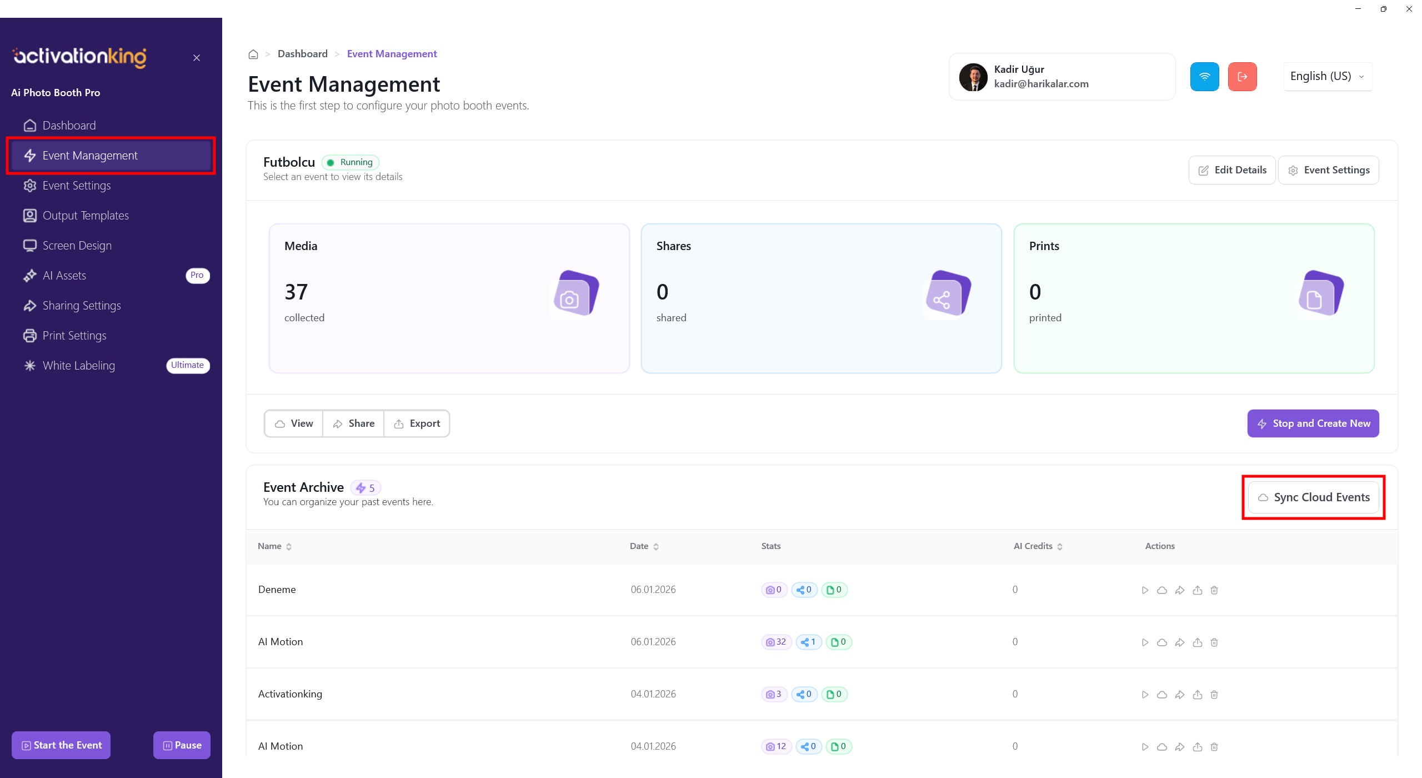Click the trash icon for the Activationking event
Image resolution: width=1422 pixels, height=778 pixels.
click(x=1214, y=695)
